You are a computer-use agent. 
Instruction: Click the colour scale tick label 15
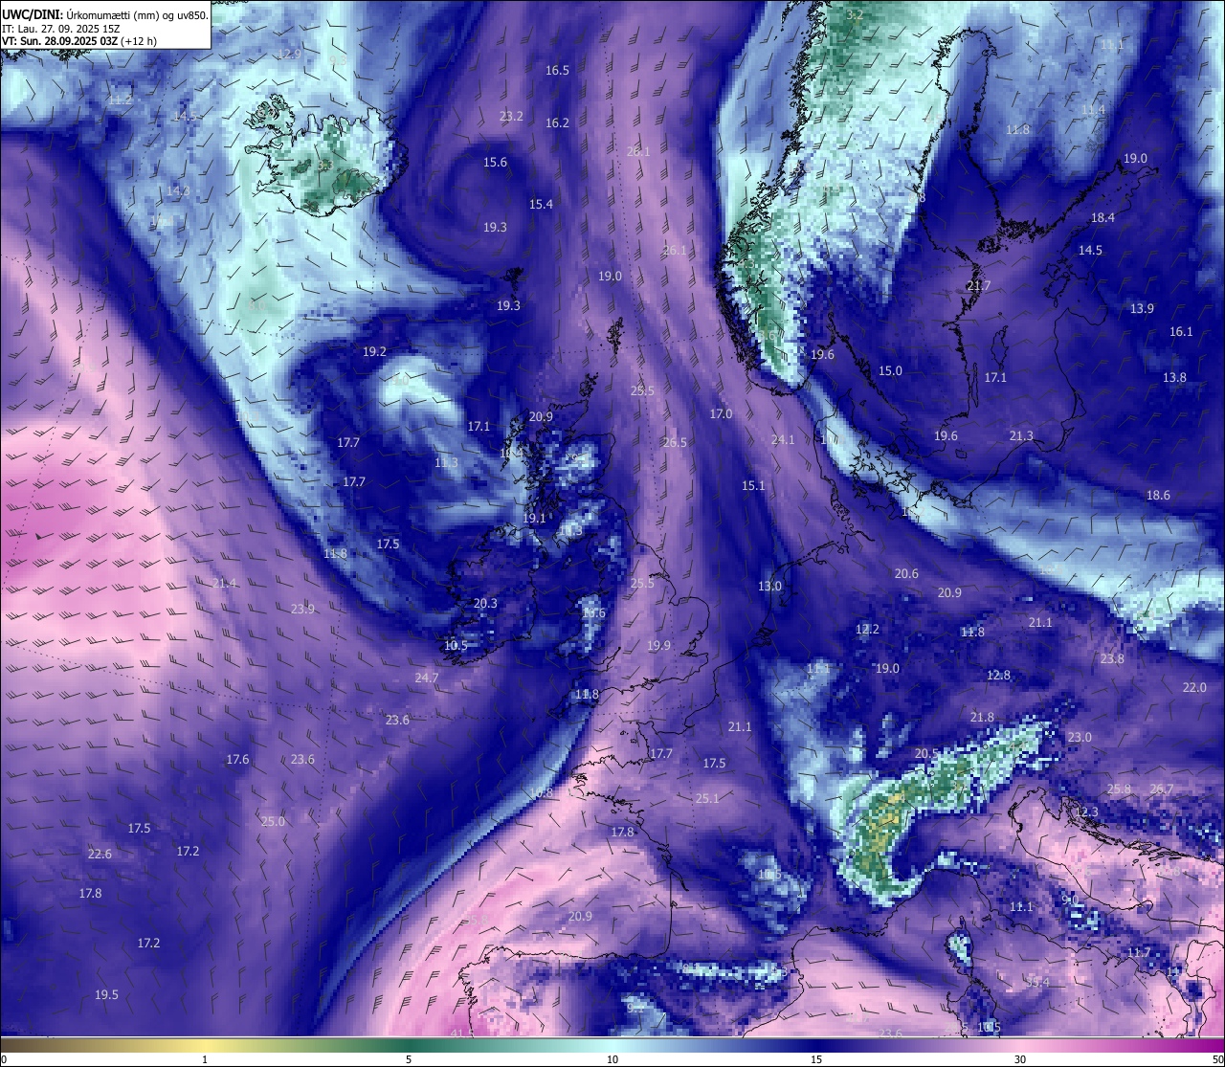coord(816,1059)
